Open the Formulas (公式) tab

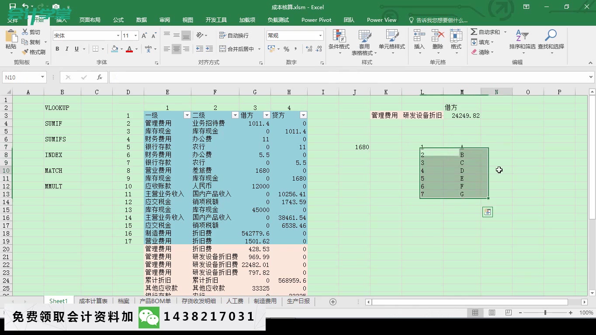[118, 20]
